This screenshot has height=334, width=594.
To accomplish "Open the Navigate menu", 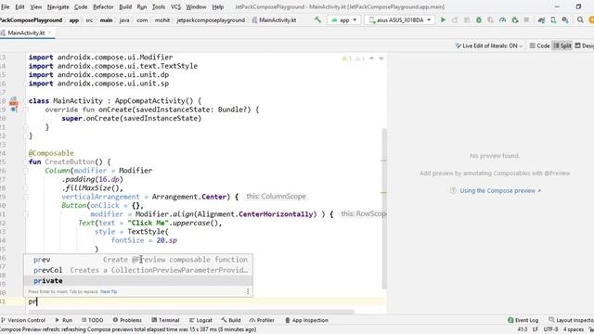I will pos(58,6).
